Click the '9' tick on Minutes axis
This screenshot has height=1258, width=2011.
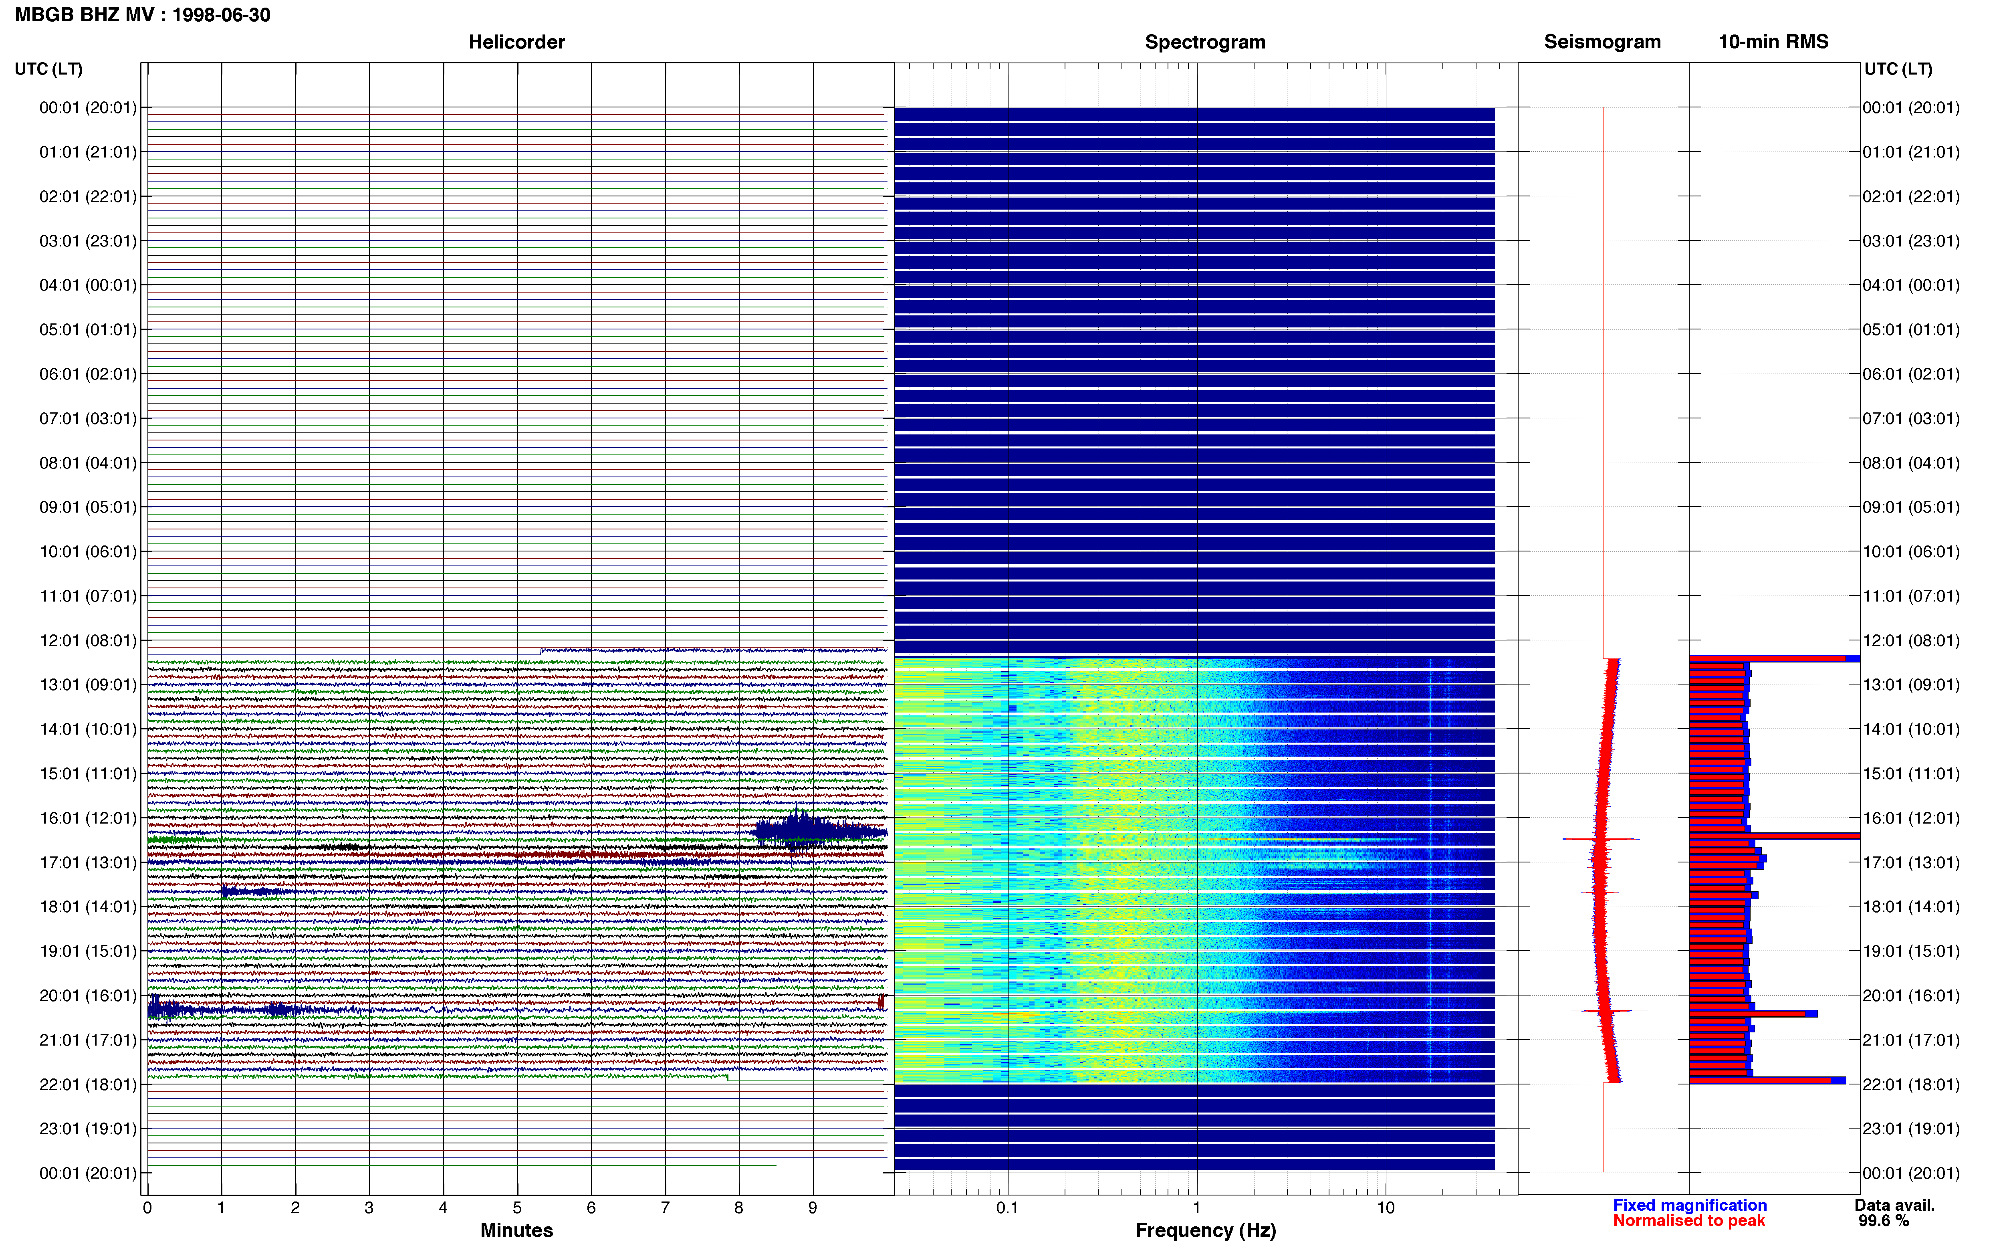pyautogui.click(x=813, y=1207)
